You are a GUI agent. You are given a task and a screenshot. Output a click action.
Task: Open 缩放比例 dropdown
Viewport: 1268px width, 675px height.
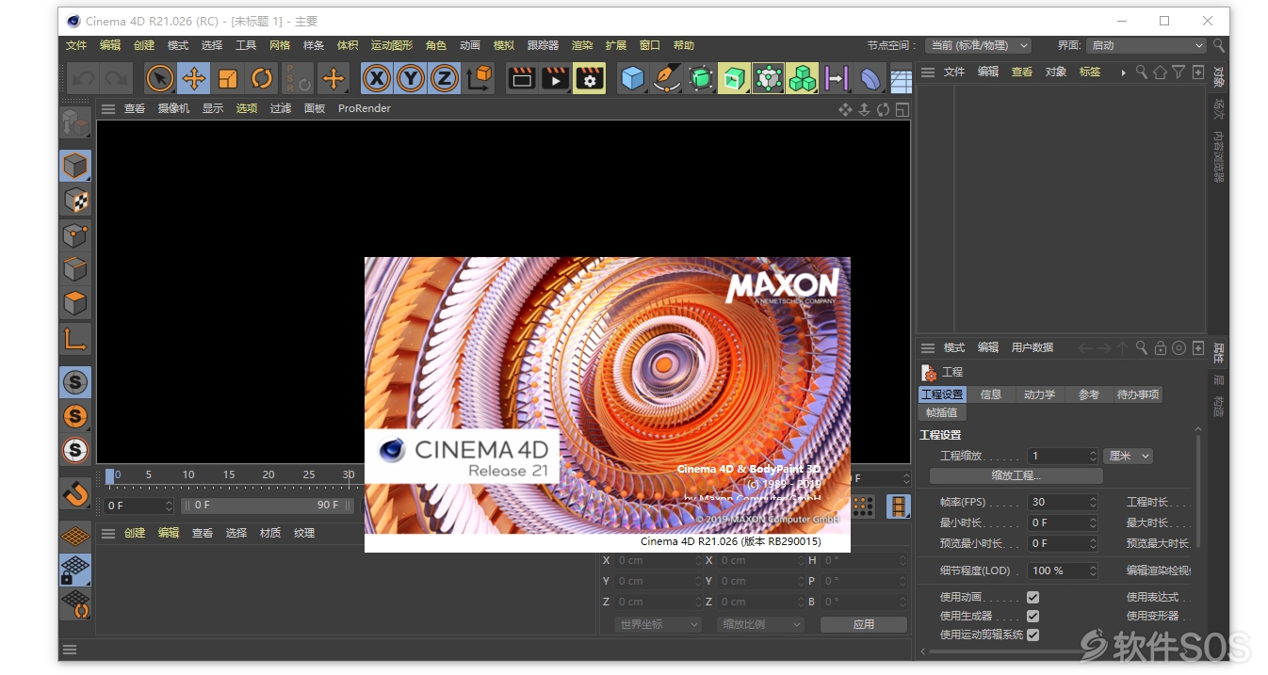[759, 624]
